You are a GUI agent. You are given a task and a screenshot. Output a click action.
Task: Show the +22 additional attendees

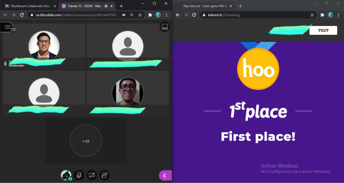point(86,141)
